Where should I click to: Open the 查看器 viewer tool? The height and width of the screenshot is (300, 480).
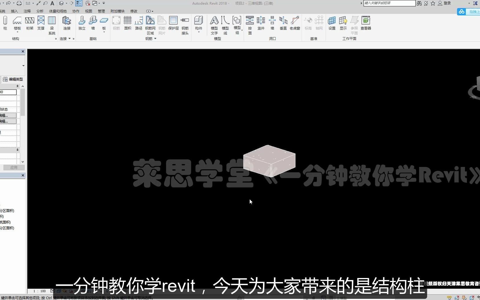click(366, 23)
